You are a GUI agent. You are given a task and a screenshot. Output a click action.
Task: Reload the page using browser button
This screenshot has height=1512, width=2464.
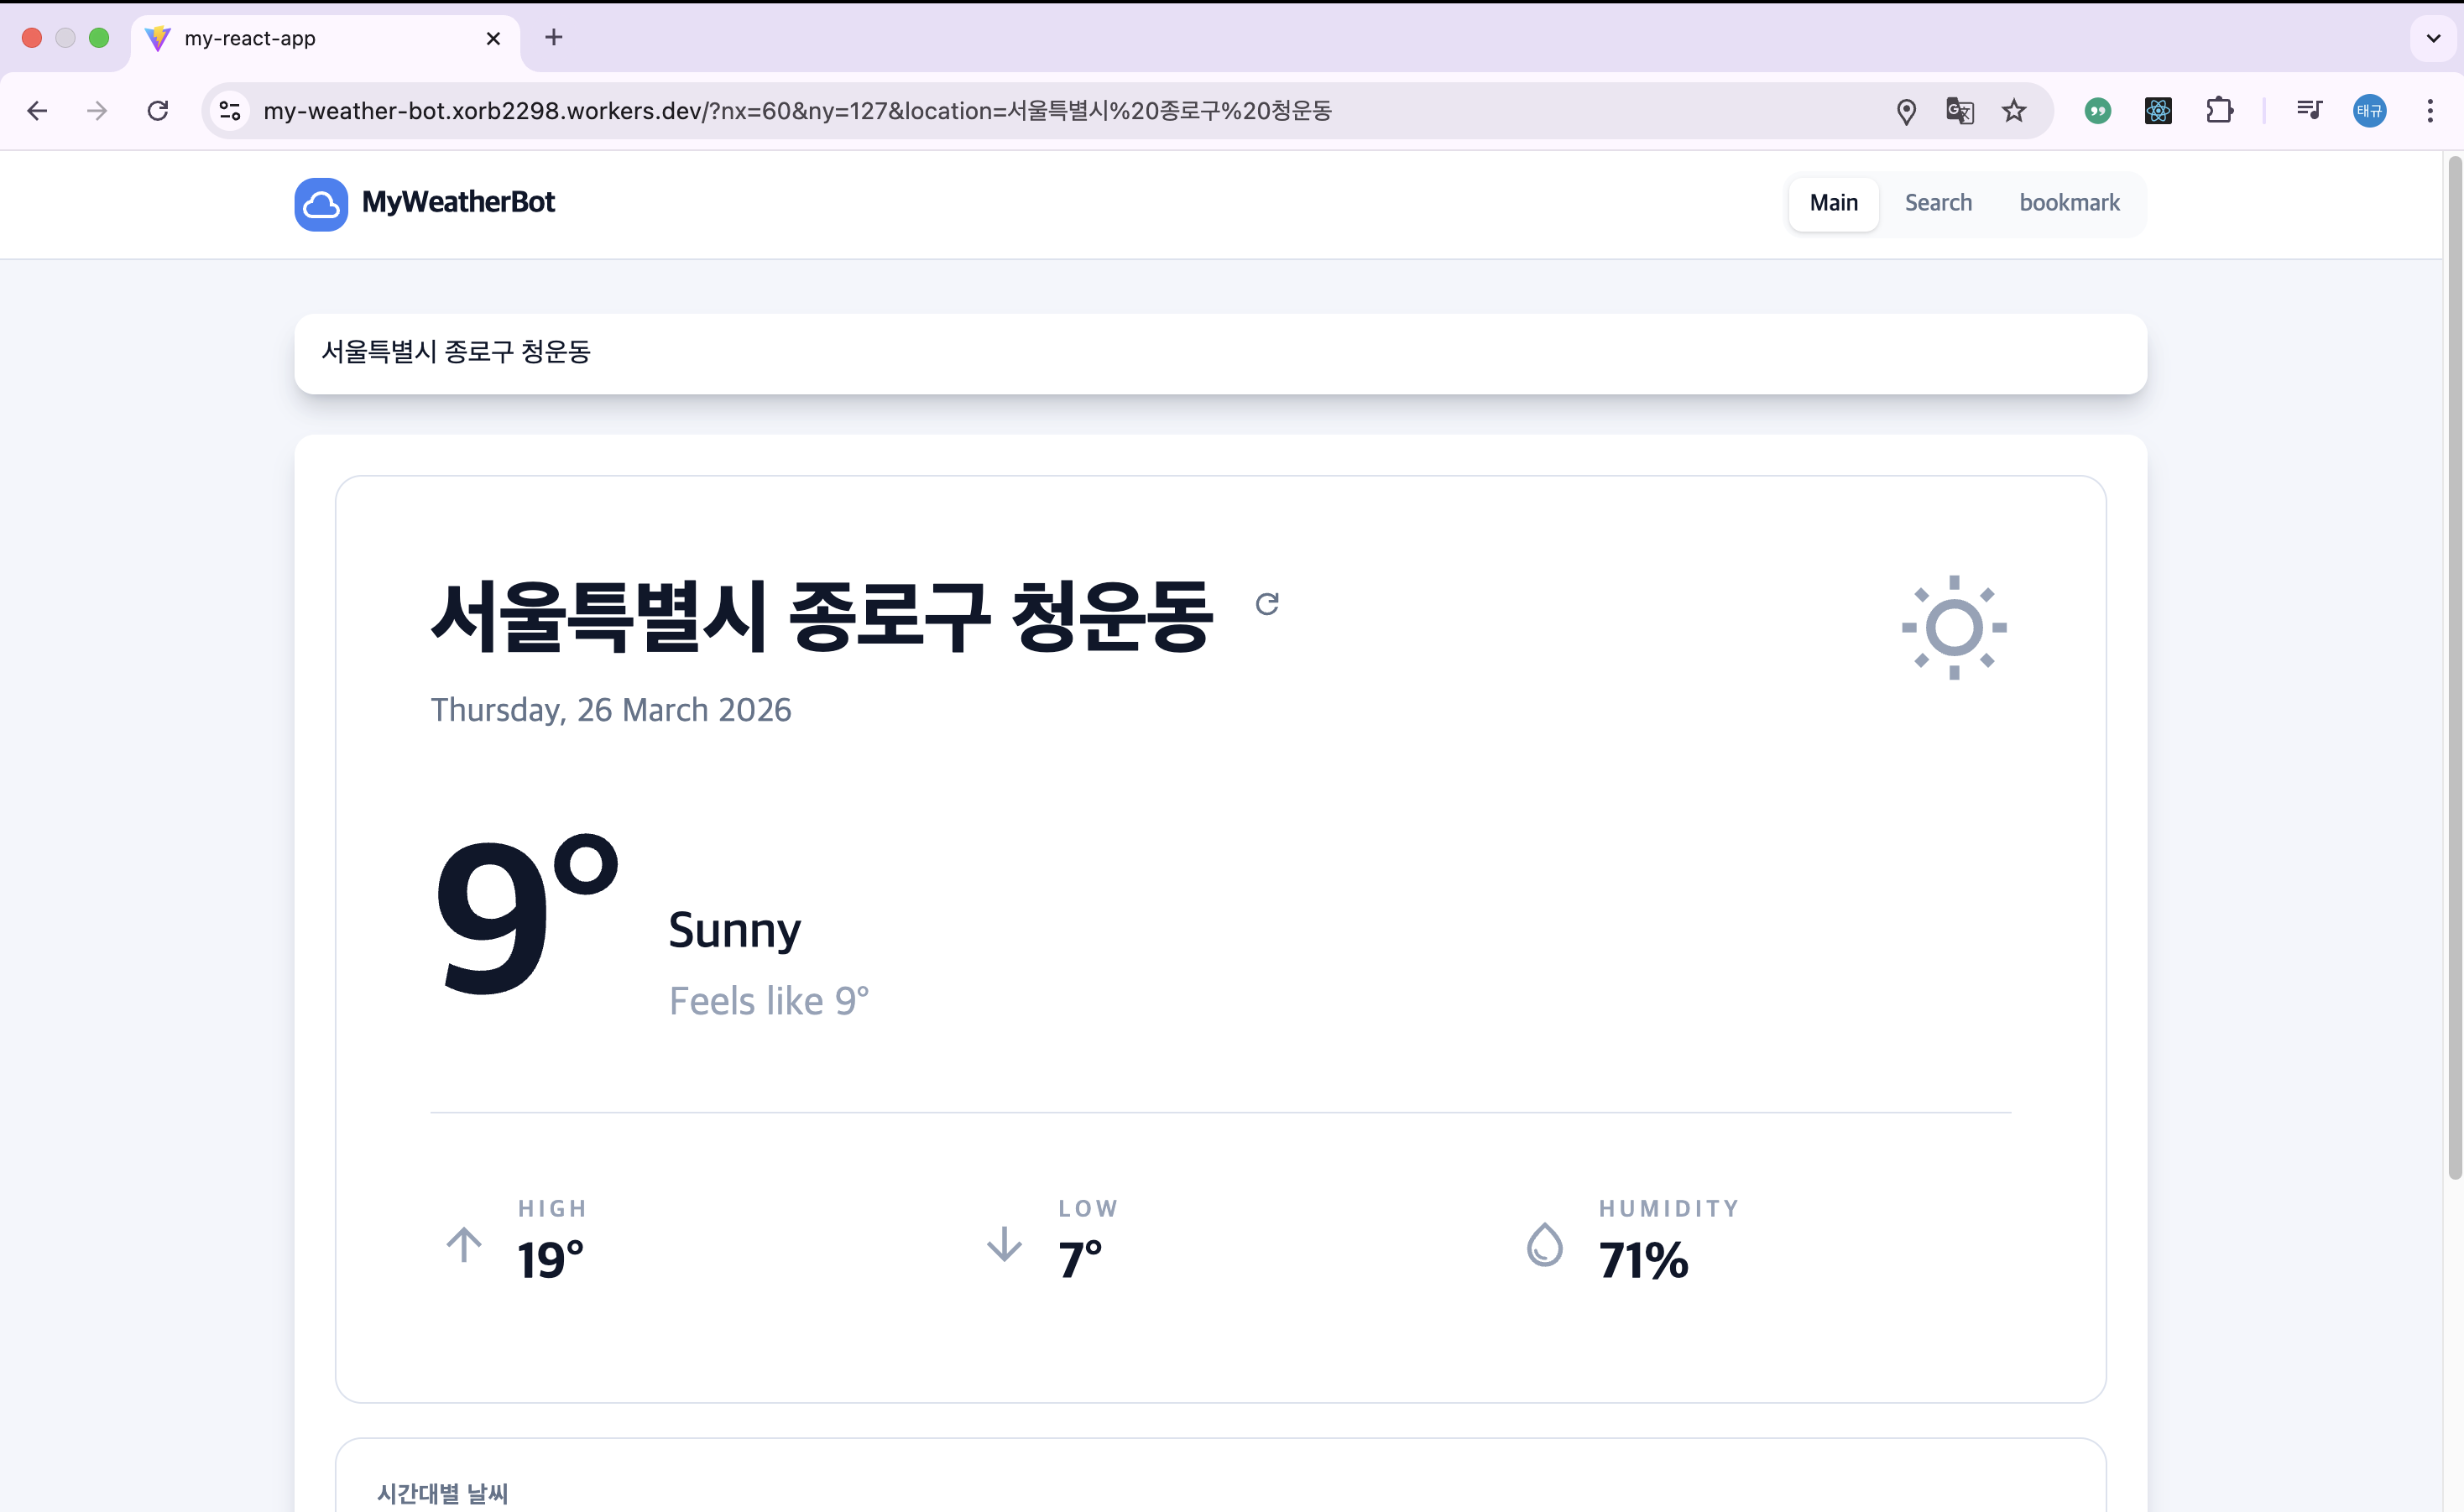tap(158, 111)
